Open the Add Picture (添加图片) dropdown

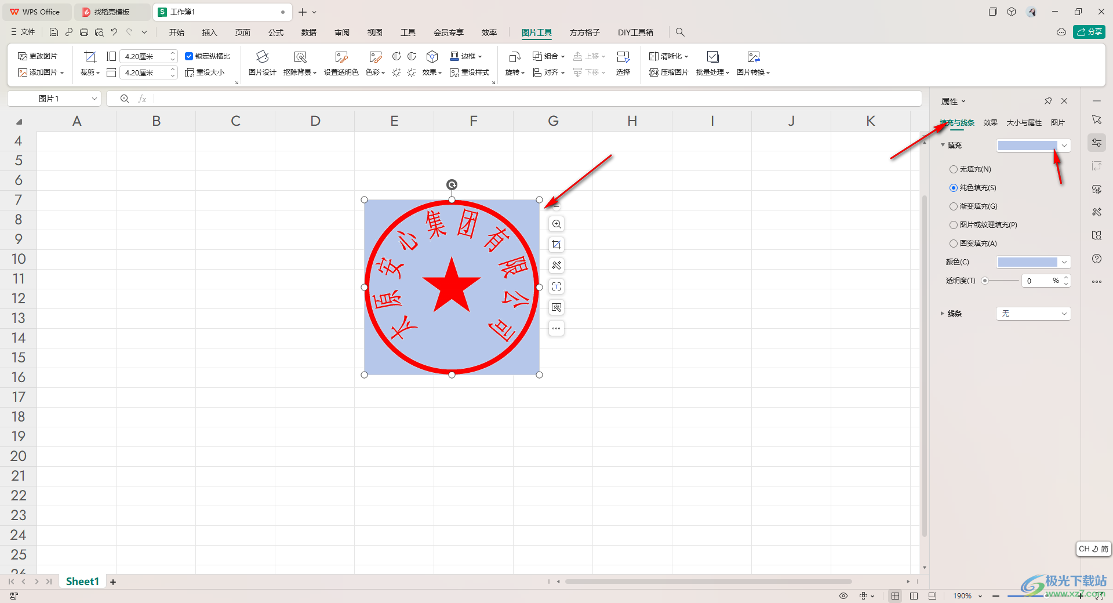[41, 72]
